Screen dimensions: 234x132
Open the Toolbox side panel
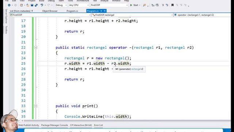point(6,30)
